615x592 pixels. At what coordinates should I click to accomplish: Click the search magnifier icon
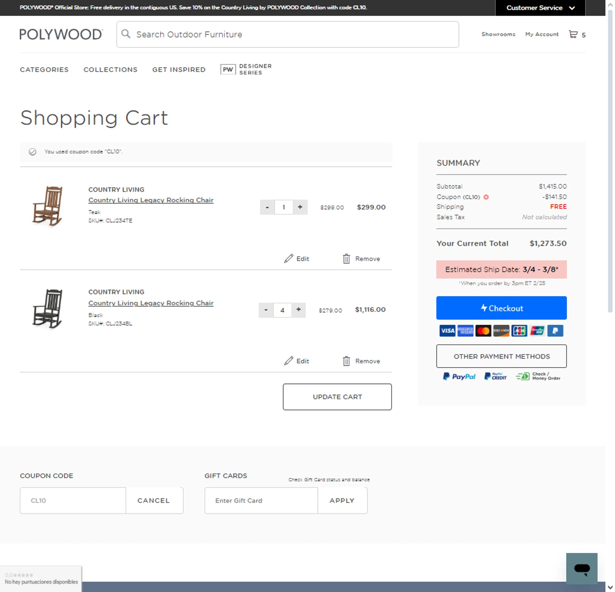tap(126, 34)
